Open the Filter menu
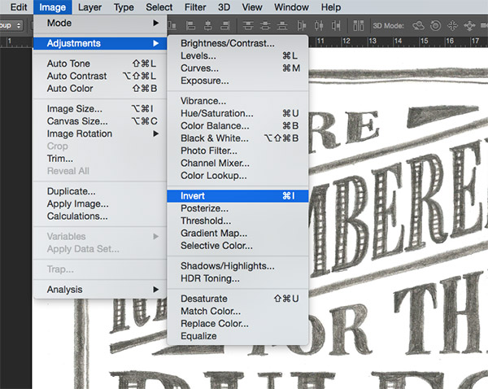Viewport: 488px width, 389px height. coord(195,7)
